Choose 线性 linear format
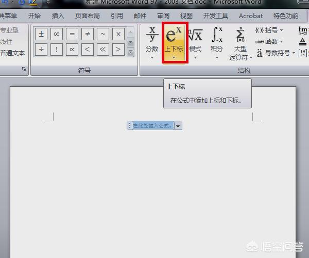This screenshot has width=309, height=258. [x=6, y=42]
